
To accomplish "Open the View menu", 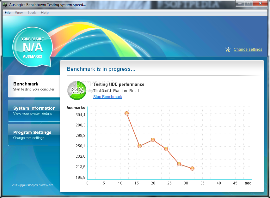I will pyautogui.click(x=19, y=13).
